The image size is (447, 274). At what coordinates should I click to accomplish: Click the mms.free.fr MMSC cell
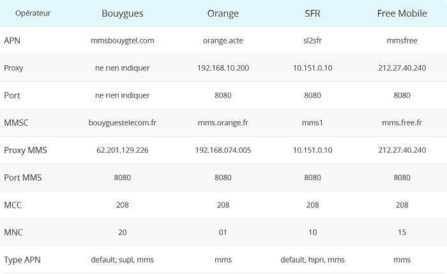(402, 123)
